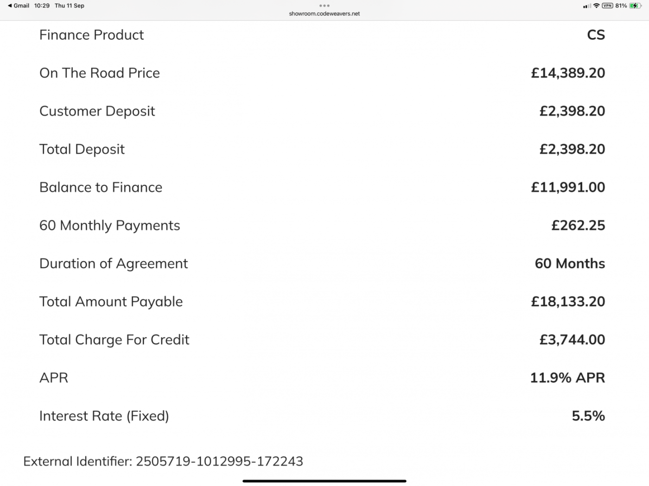
Task: Click the Wi-Fi status icon
Action: pos(596,6)
